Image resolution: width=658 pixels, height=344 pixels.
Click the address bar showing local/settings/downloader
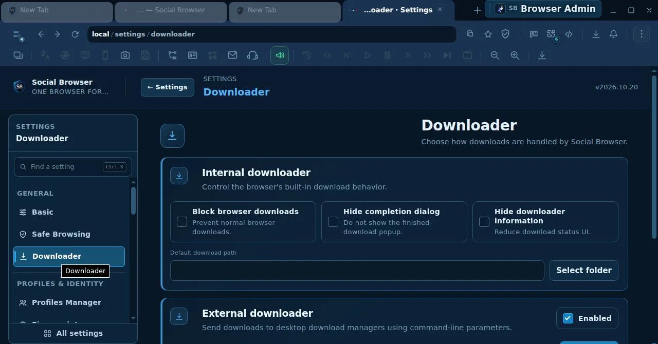point(272,34)
